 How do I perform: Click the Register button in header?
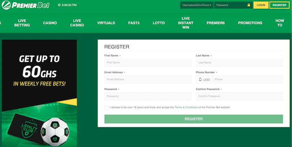[279, 5]
